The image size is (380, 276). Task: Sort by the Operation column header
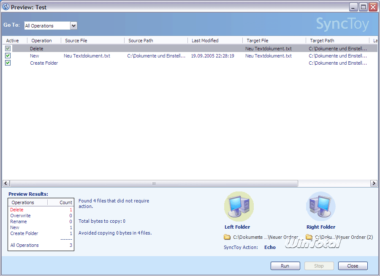point(44,41)
